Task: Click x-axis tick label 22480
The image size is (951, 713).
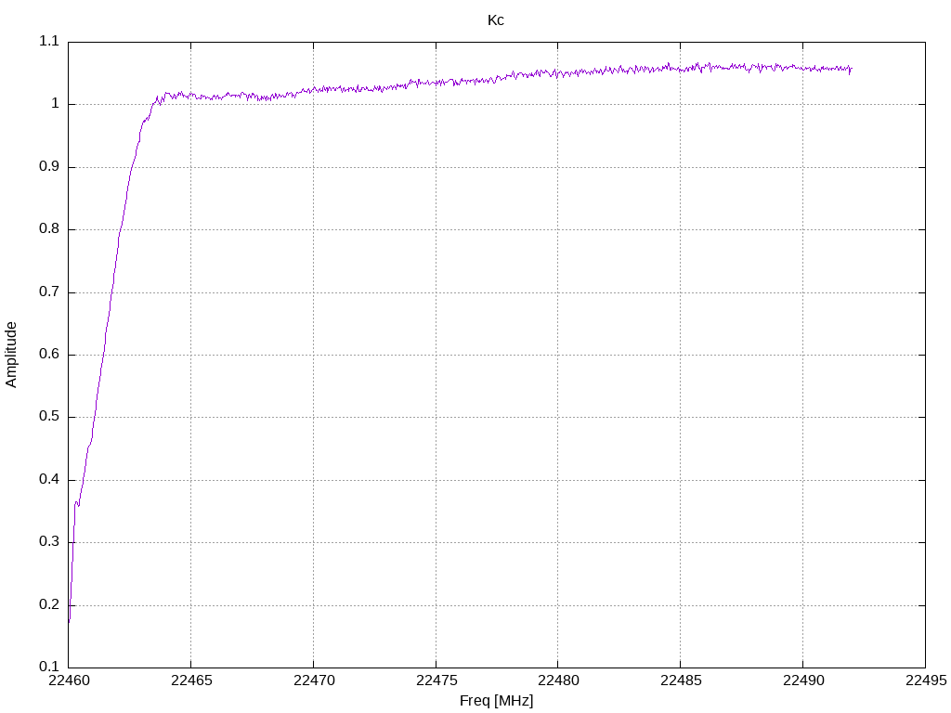Action: click(558, 681)
